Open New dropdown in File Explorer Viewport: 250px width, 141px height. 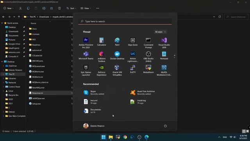9,8
